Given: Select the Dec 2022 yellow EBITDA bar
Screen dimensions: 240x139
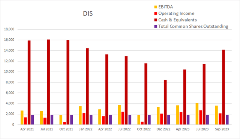Looking at the screenshot, I should click(x=158, y=116).
